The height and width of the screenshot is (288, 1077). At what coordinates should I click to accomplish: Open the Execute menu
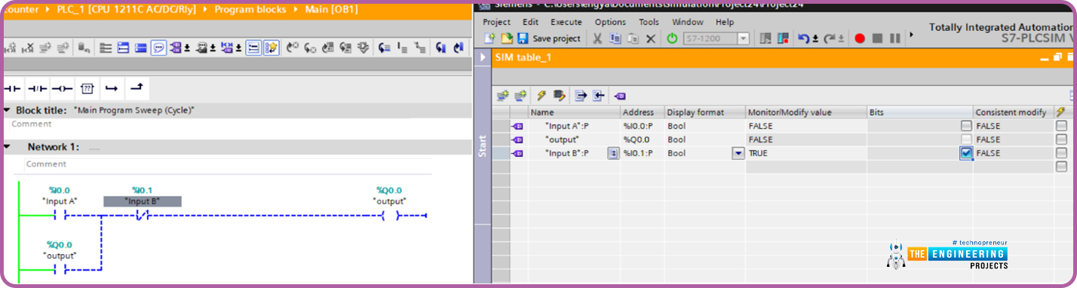[566, 22]
